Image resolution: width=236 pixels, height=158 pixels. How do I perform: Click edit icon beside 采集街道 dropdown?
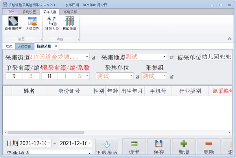[x=93, y=57]
